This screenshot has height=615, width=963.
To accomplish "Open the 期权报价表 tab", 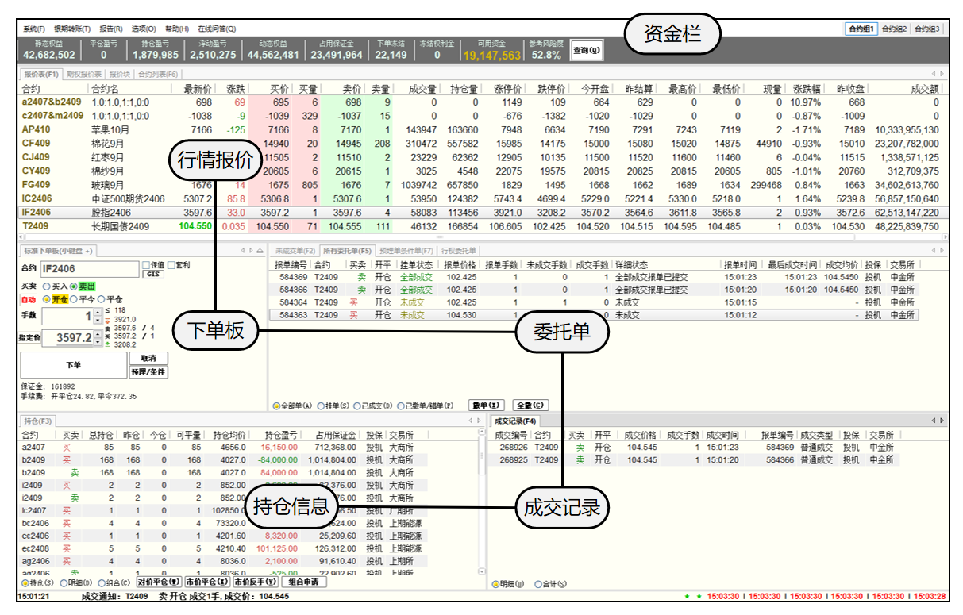I will point(84,75).
